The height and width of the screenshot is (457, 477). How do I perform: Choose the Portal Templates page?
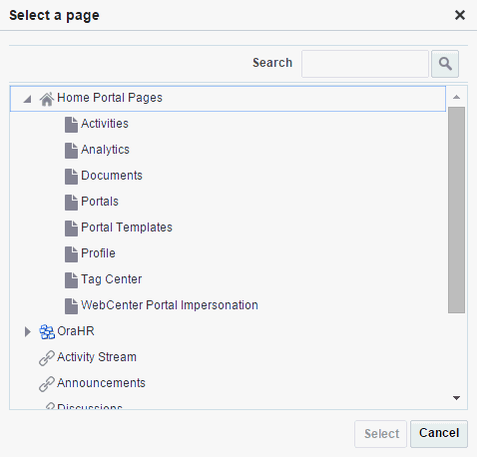127,228
